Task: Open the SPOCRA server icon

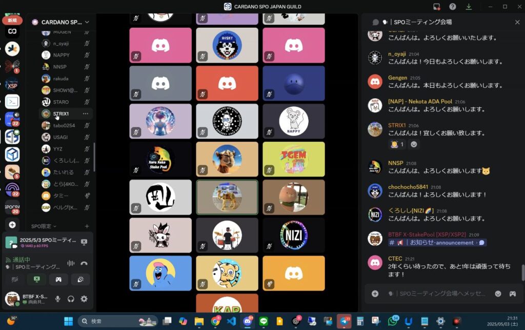Action: tap(12, 207)
